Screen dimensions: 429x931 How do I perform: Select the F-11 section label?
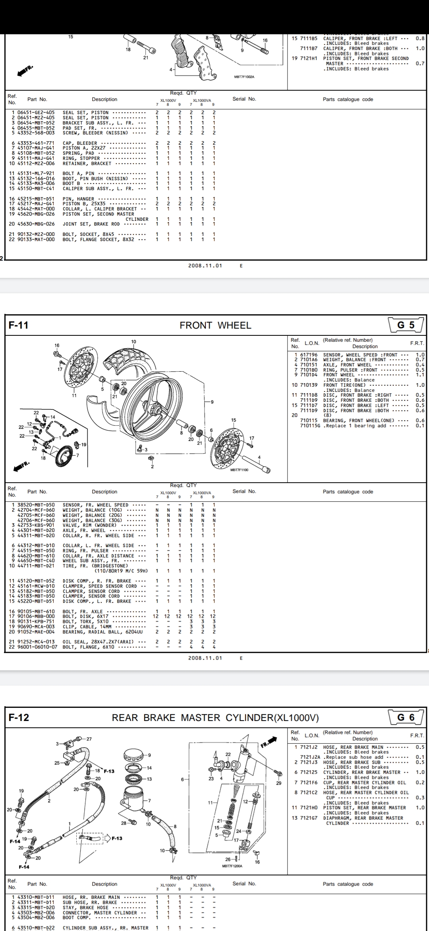click(x=19, y=325)
